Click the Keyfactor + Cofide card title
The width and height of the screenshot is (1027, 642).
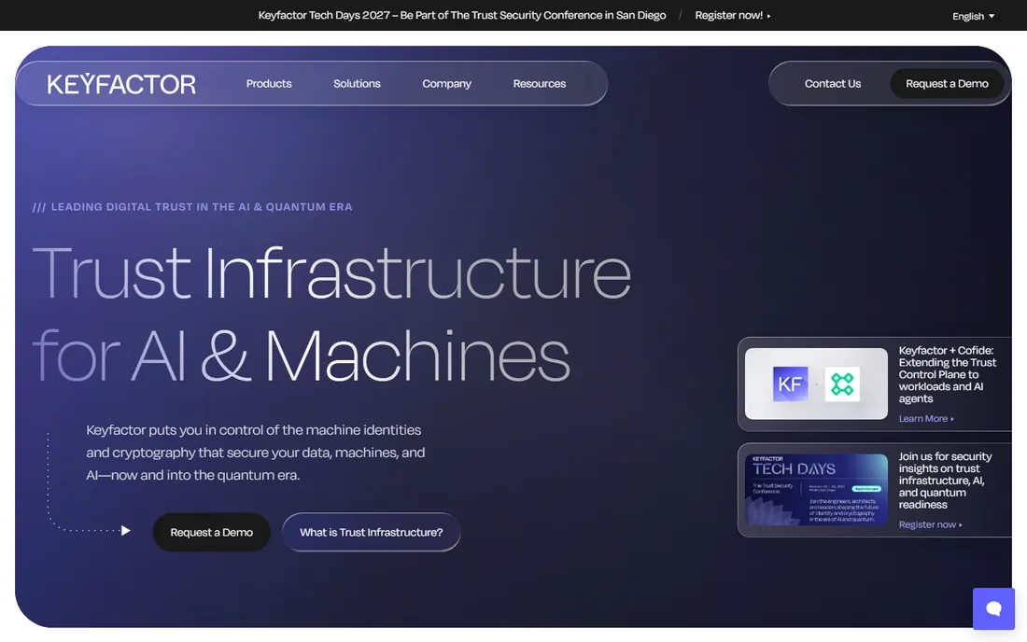click(947, 374)
